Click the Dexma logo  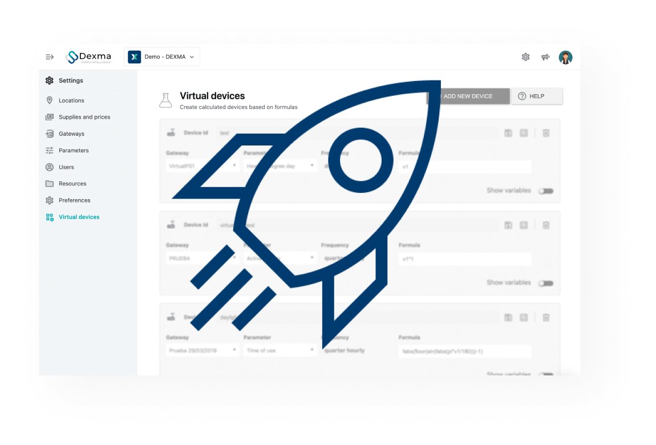(88, 56)
